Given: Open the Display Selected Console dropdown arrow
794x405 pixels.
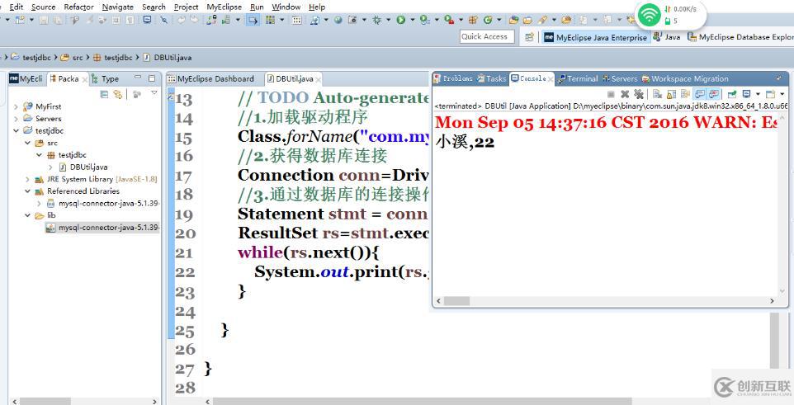Looking at the screenshot, I should 758,94.
